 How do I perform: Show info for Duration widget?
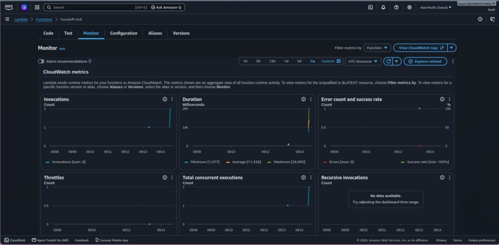303,99
